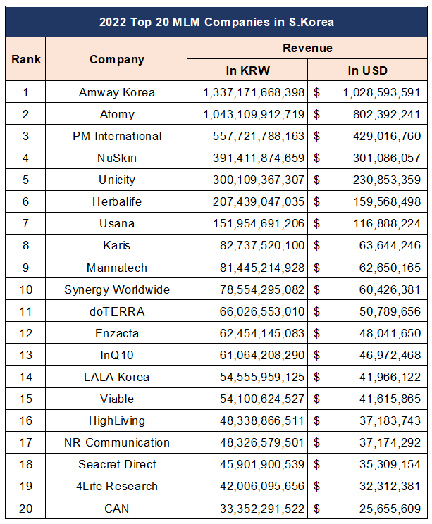Viewport: 432px width, 524px height.
Task: Click Unicity's USD revenue 230,853,359
Action: pos(382,180)
